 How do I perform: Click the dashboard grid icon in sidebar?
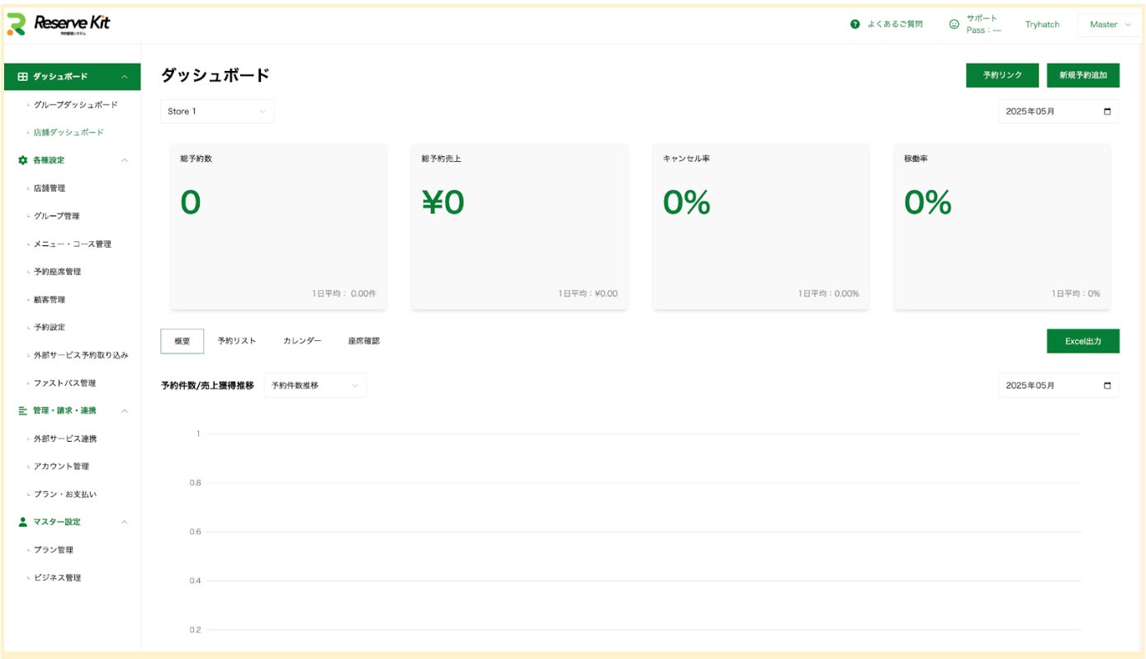pyautogui.click(x=22, y=77)
